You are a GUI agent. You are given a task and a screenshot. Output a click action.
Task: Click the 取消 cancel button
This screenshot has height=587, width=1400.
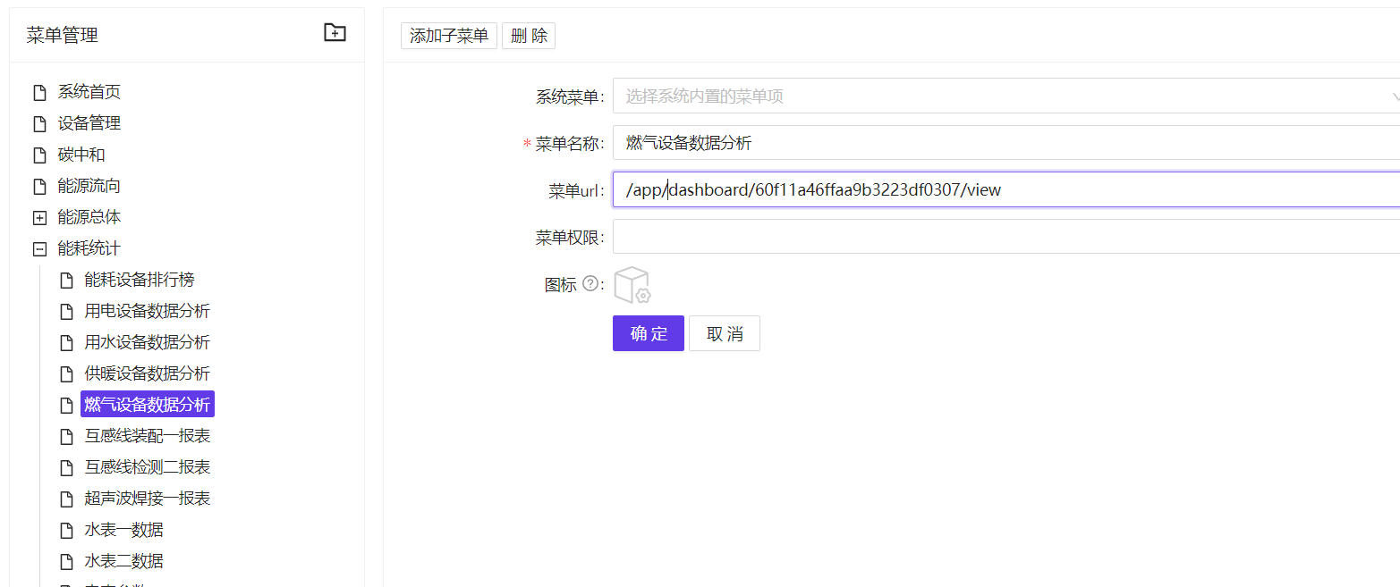(725, 332)
